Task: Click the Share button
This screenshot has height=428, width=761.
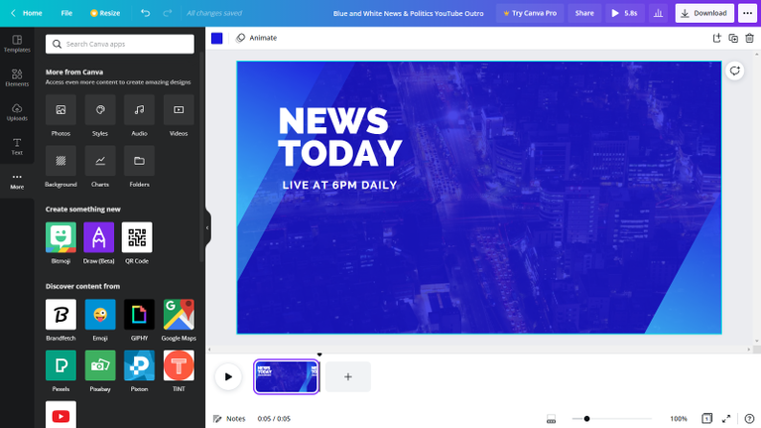Action: tap(584, 13)
